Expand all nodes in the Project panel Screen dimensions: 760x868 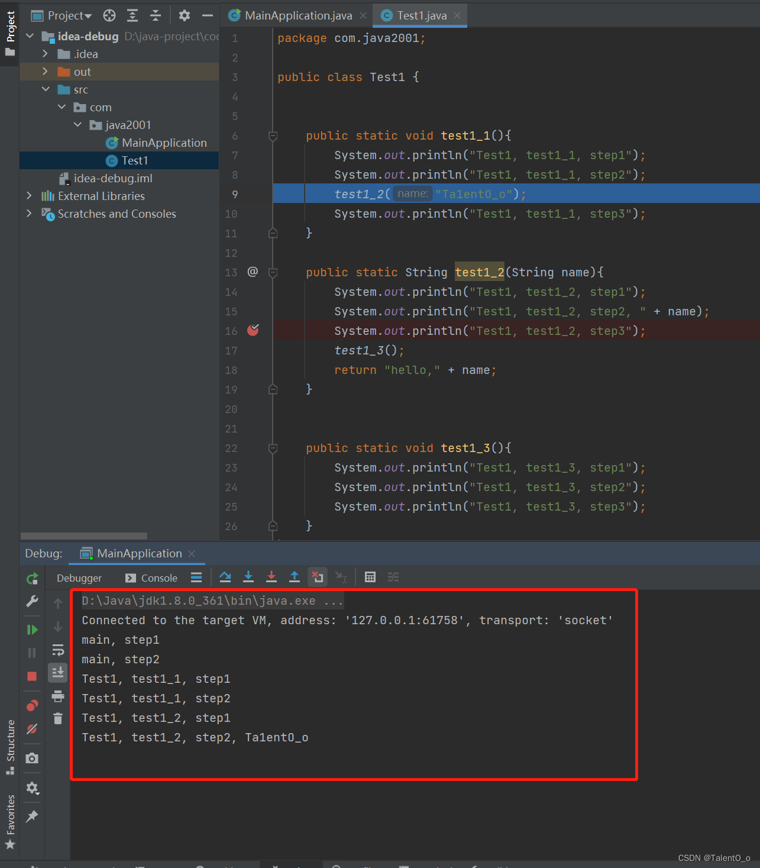point(132,15)
